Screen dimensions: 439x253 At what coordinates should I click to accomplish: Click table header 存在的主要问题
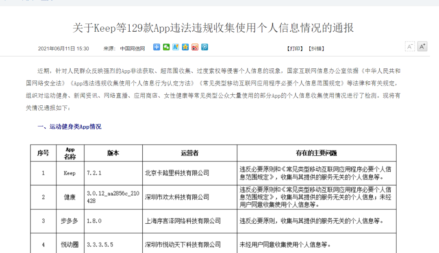[x=316, y=153]
